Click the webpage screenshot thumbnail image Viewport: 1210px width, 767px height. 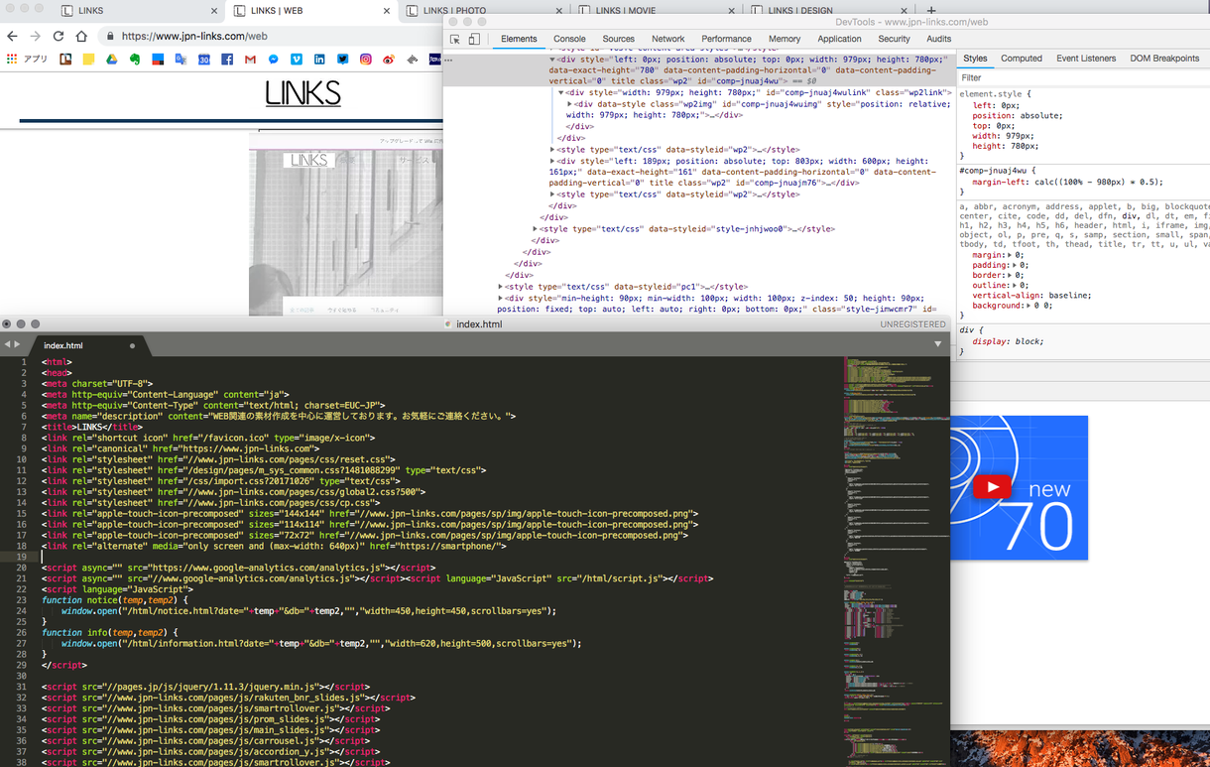click(345, 226)
